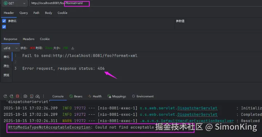This screenshot has height=137, width=262.
Task: Open the profiler gauge icon
Action: [38, 96]
